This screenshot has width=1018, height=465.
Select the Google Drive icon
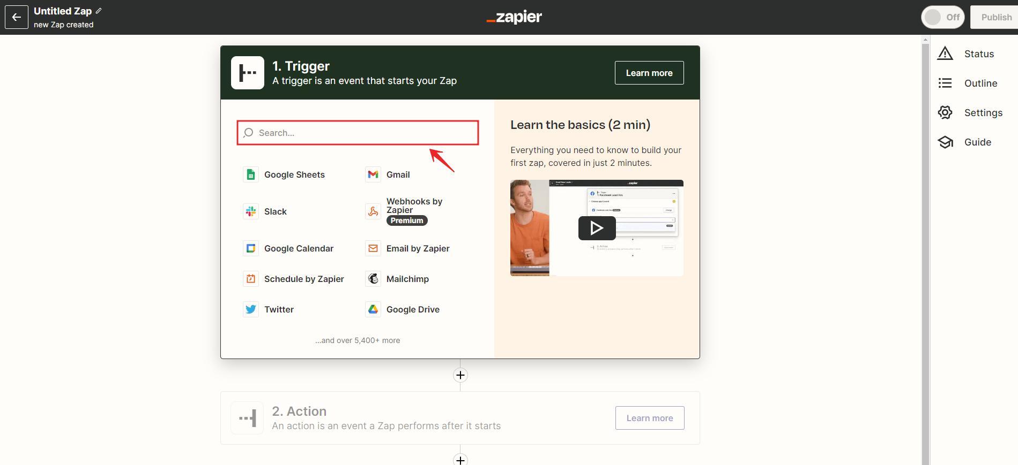tap(373, 309)
